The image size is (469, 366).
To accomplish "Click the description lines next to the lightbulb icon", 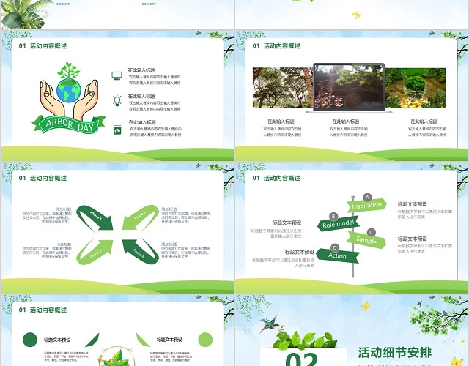I will click(x=155, y=105).
